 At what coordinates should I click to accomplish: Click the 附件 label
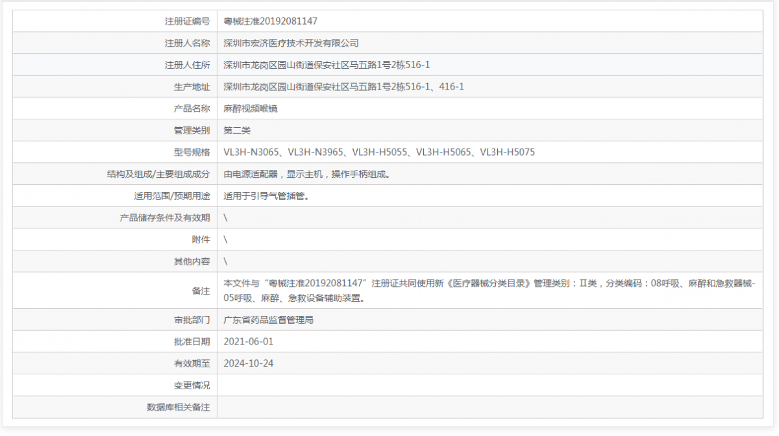[x=201, y=239]
